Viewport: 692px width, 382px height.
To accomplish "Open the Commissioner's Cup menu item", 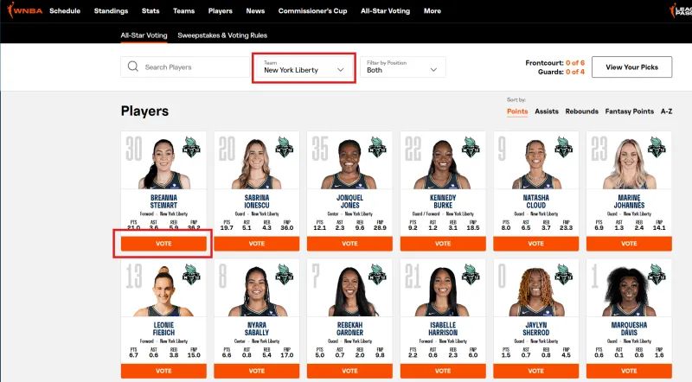I will coord(312,10).
